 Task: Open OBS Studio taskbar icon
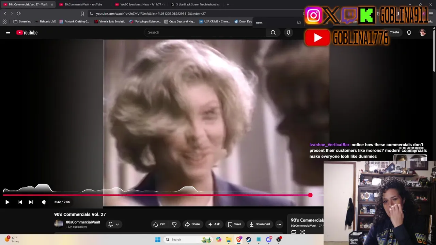279,240
